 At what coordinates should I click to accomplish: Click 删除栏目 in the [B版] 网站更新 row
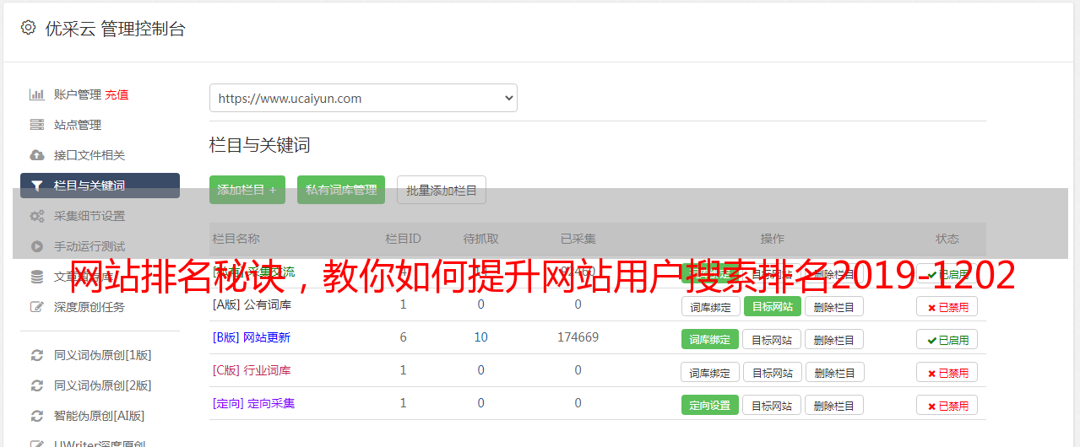[833, 339]
